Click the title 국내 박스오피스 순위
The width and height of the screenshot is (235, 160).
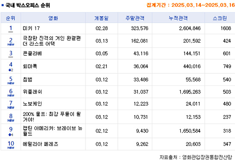[28, 6]
